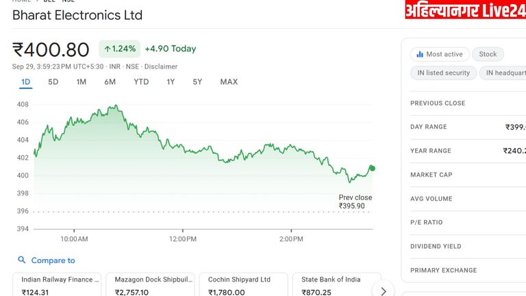Select the Cochin Shipyard Ltd card

243,285
